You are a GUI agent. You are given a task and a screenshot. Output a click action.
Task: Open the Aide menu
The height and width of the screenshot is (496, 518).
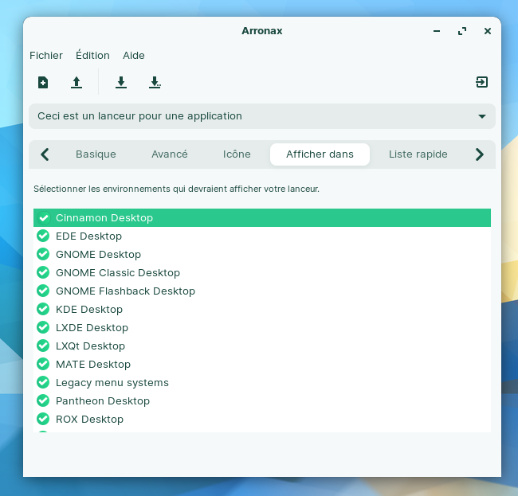click(134, 55)
